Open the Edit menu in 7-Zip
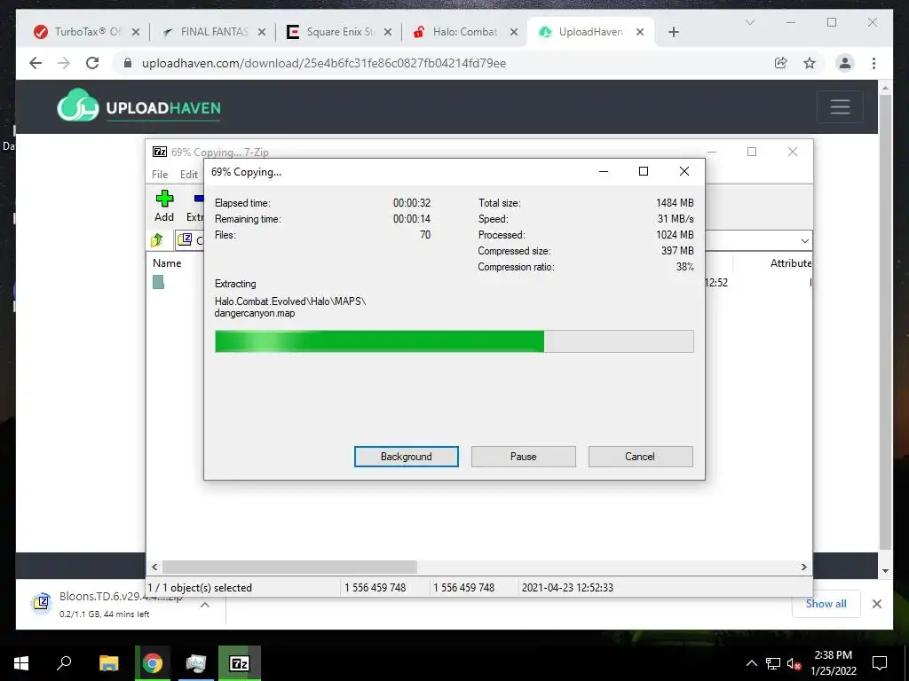The image size is (909, 681). (x=188, y=175)
